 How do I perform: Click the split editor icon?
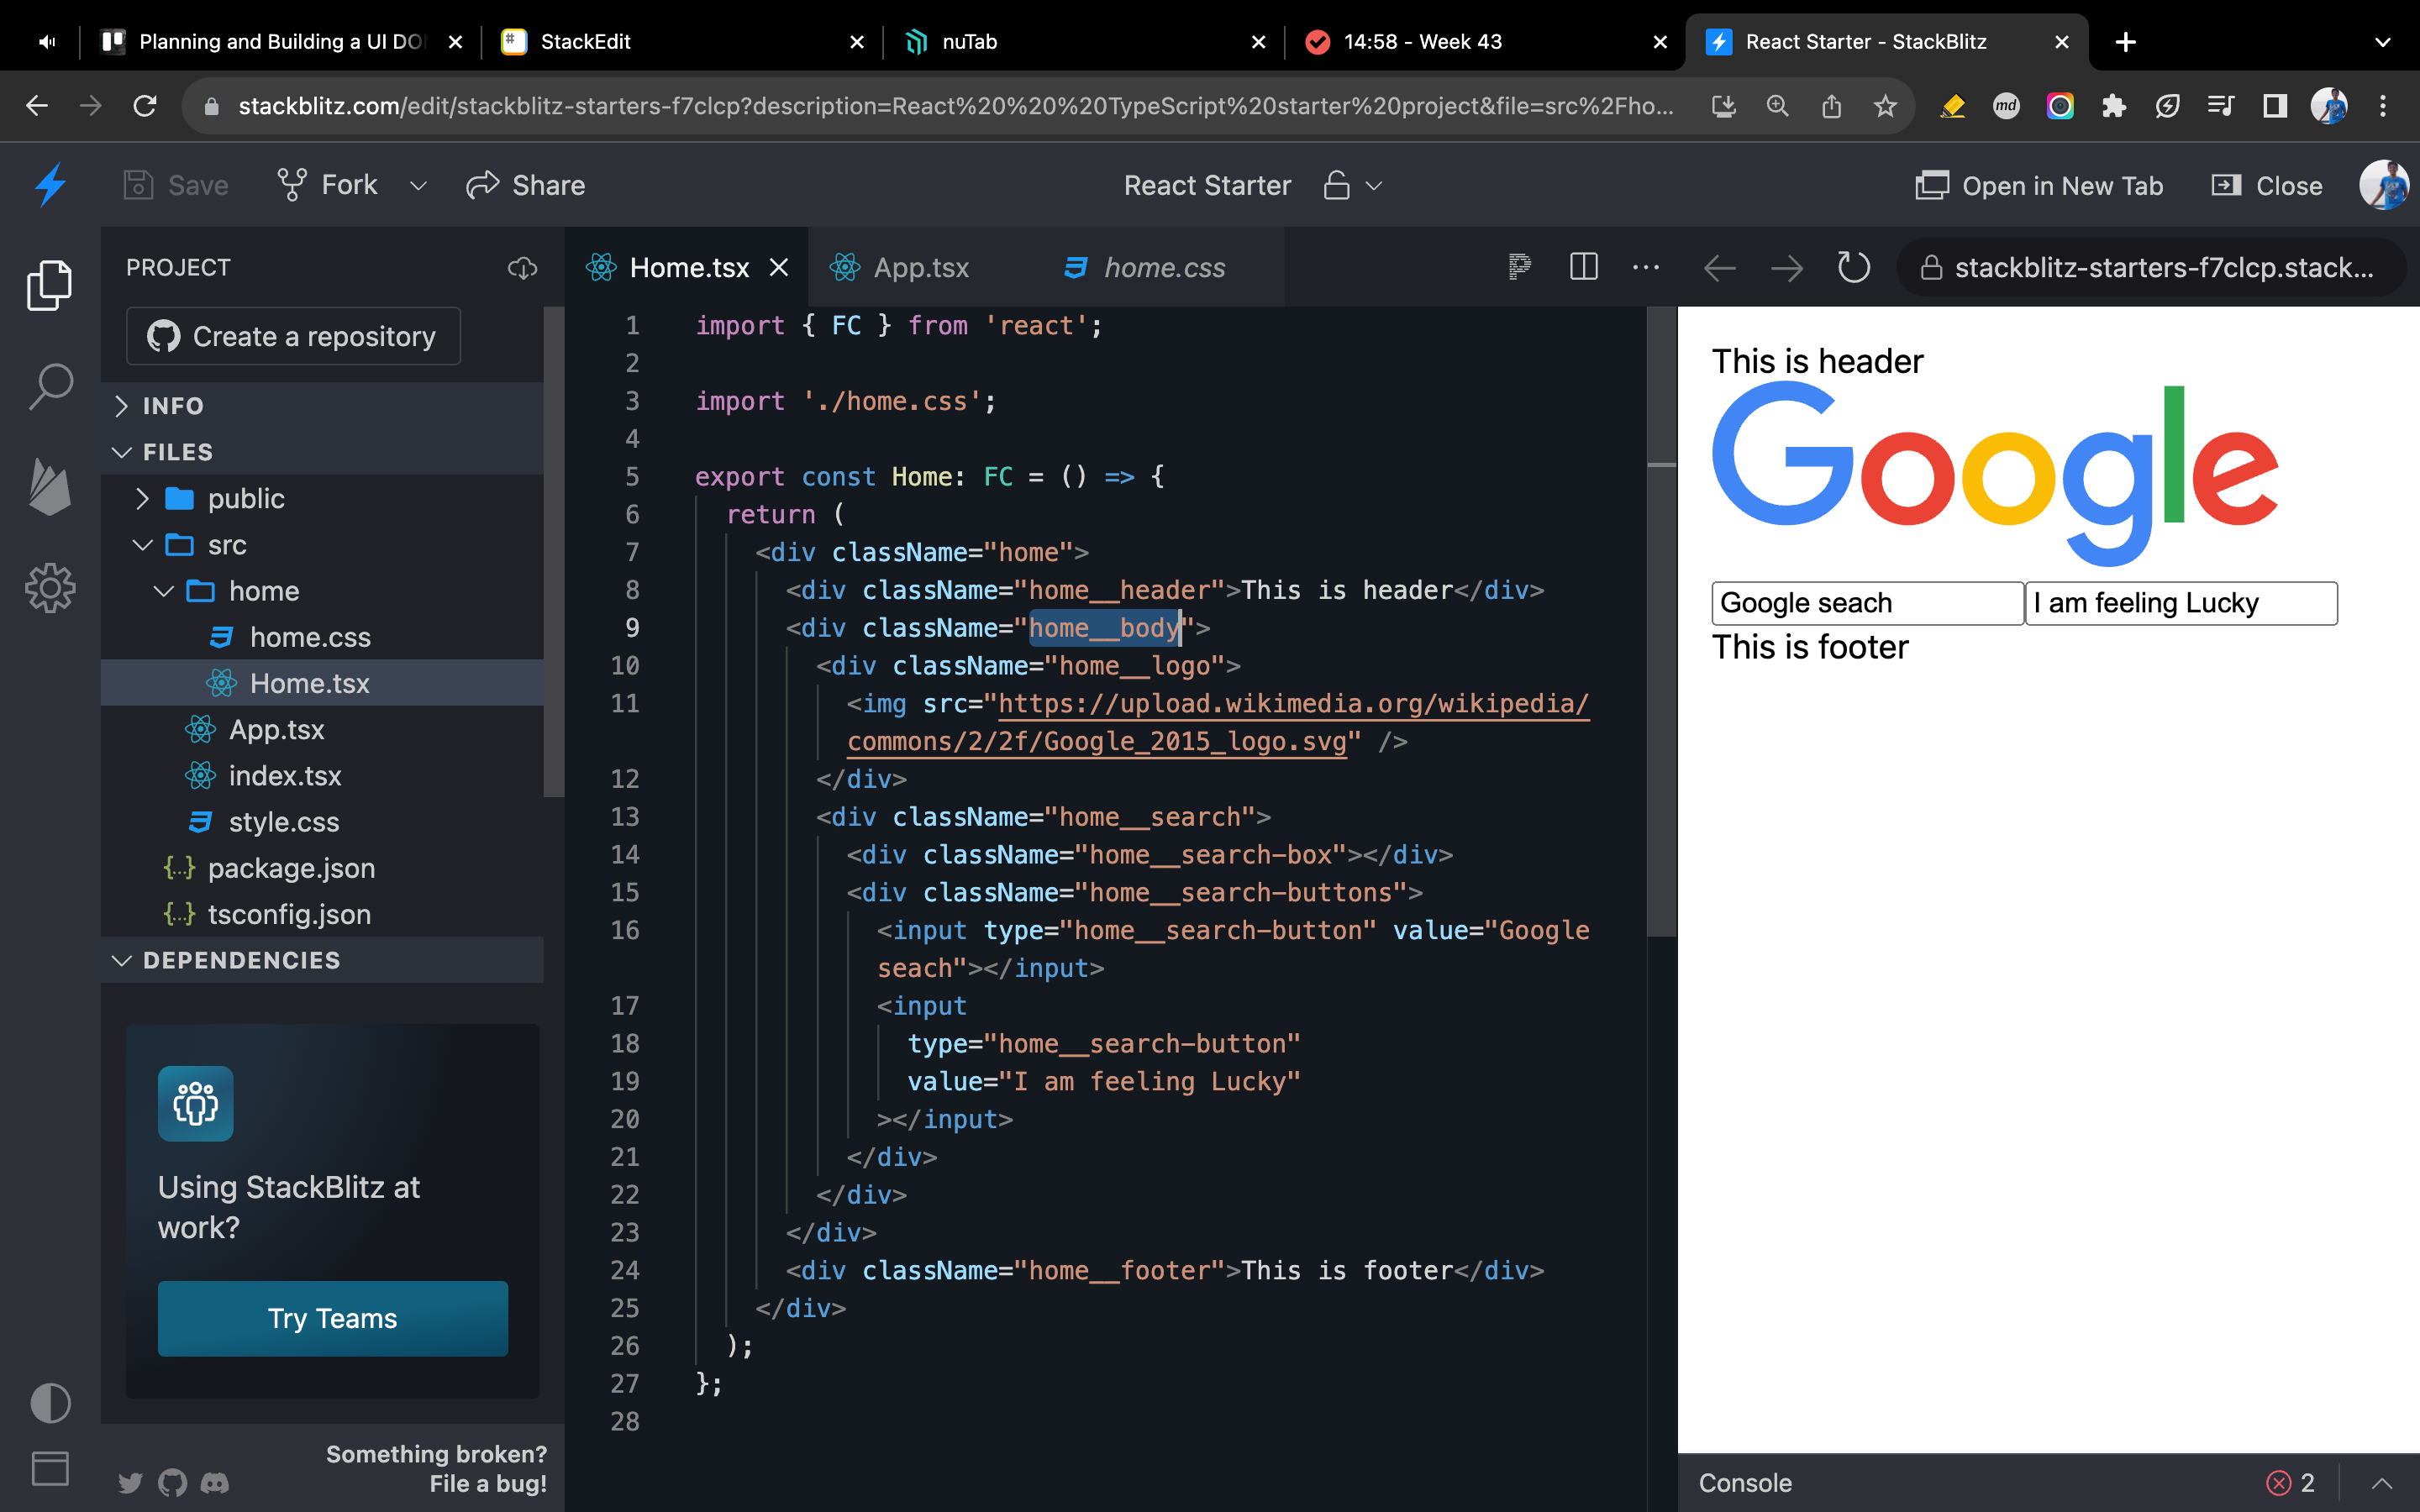coord(1584,267)
